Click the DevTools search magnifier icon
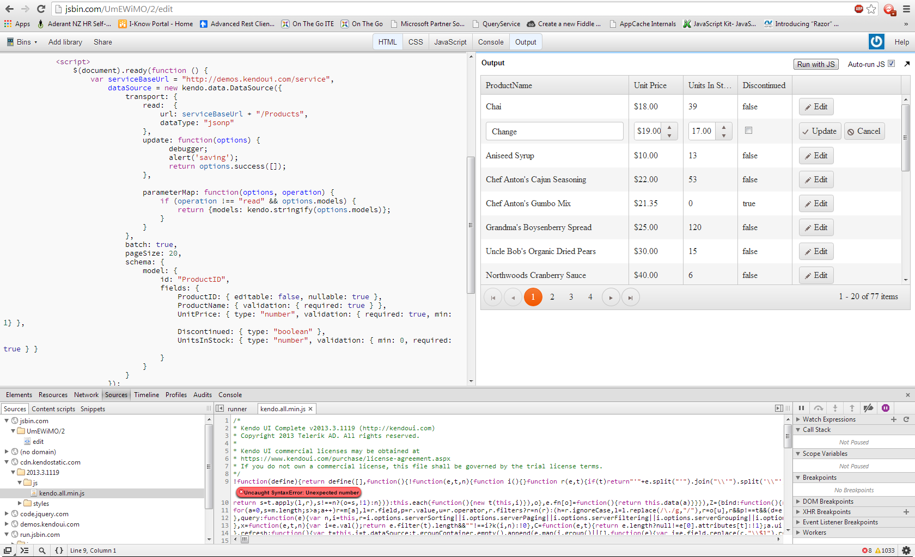 pyautogui.click(x=42, y=550)
